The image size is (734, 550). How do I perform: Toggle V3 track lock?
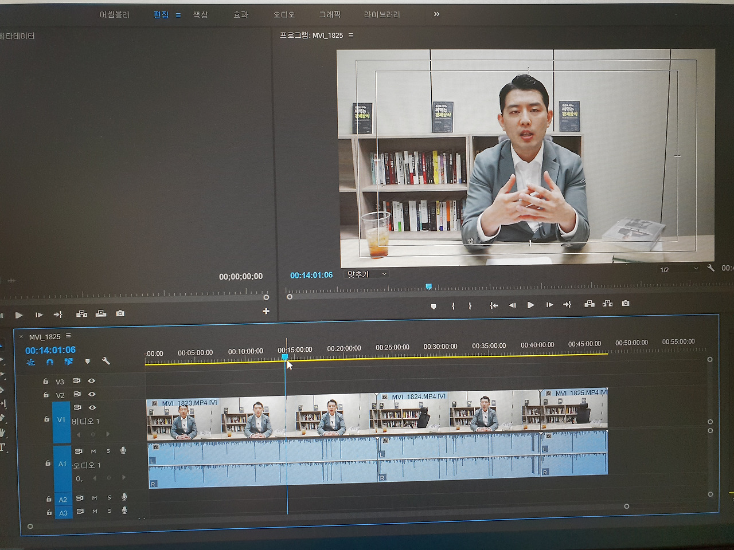45,381
